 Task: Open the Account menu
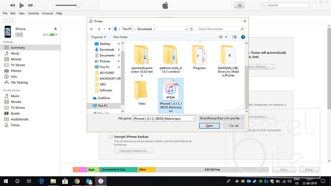pos(48,13)
